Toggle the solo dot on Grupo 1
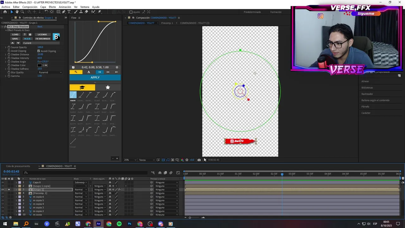405x228 pixels. [9, 190]
